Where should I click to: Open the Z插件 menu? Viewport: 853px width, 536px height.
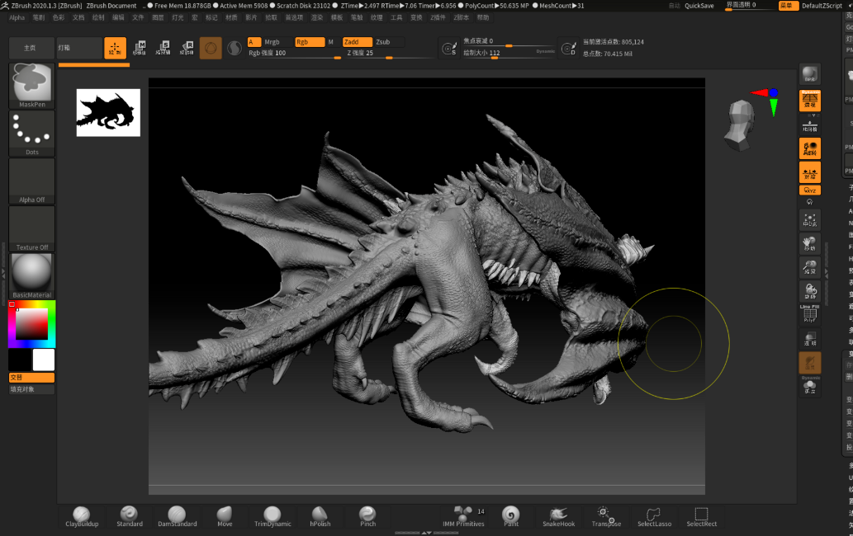(438, 17)
